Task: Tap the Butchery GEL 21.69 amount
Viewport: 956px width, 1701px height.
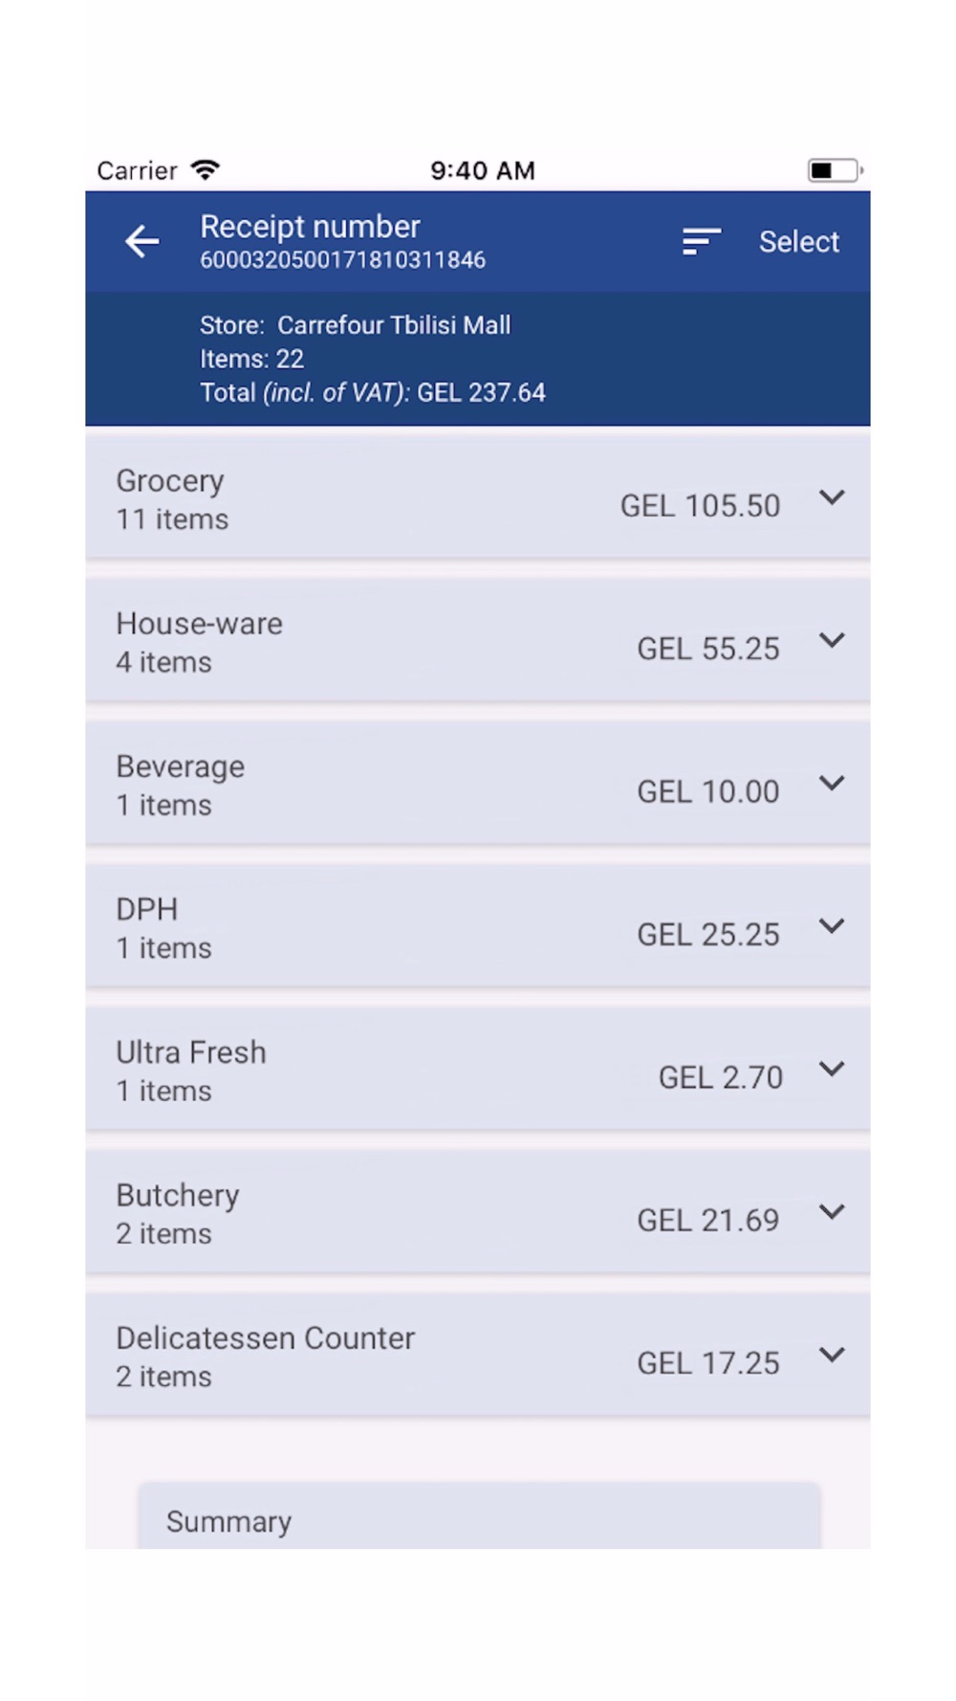Action: 708,1221
